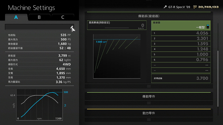Expand the 動力零件 section header
The width and height of the screenshot is (223, 125).
click(x=149, y=113)
